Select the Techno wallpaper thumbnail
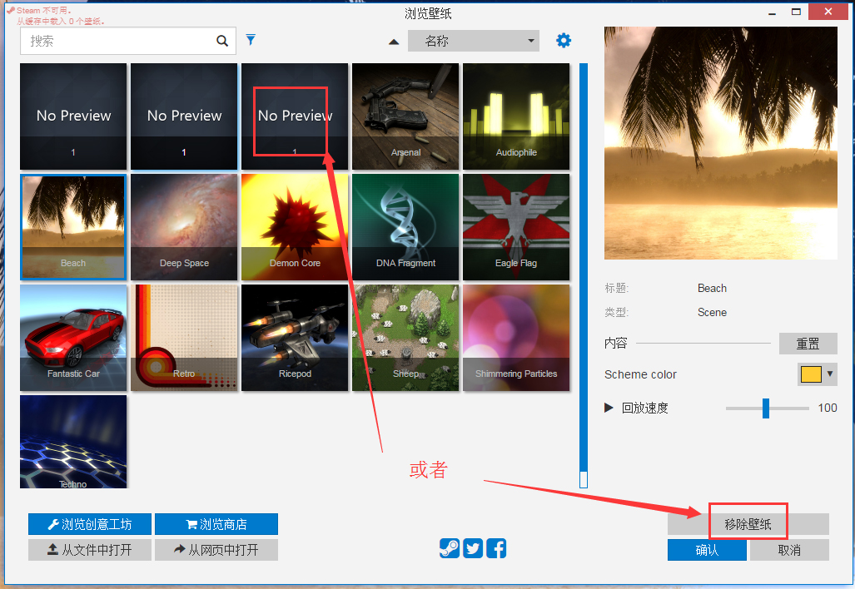Image resolution: width=855 pixels, height=589 pixels. pos(73,442)
